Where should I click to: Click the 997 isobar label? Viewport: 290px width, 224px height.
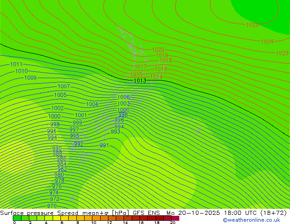(x=74, y=129)
